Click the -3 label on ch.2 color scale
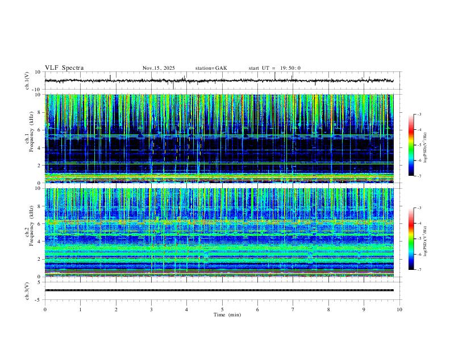Screen dimensions: 450x347 coord(419,208)
